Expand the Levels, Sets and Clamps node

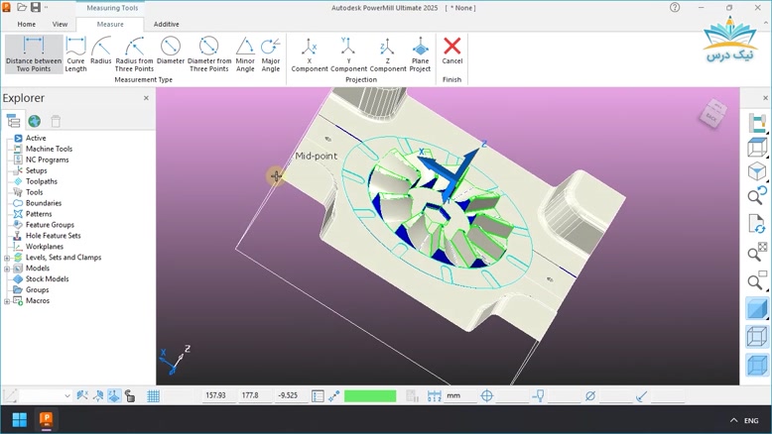click(x=7, y=258)
